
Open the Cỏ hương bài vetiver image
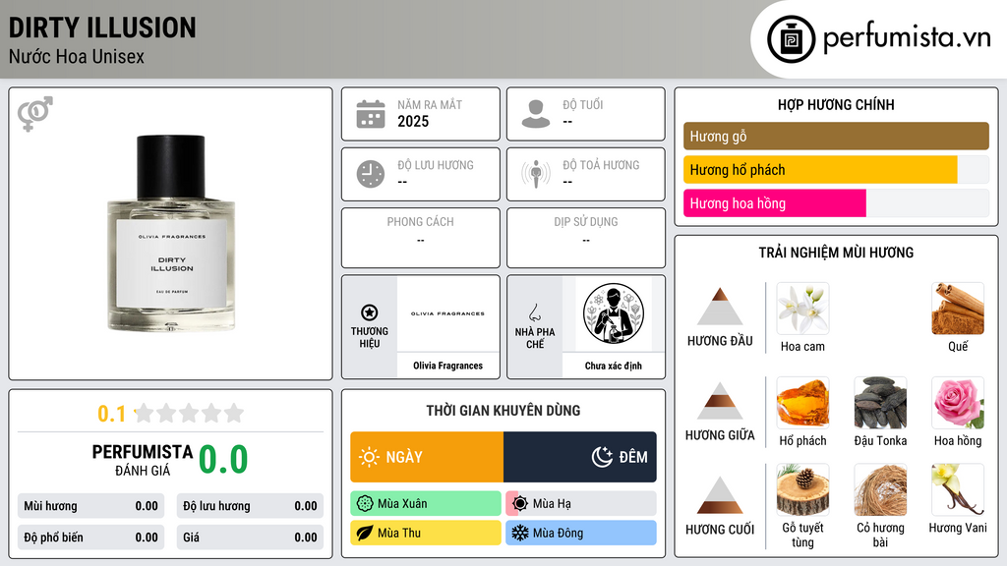(x=880, y=490)
